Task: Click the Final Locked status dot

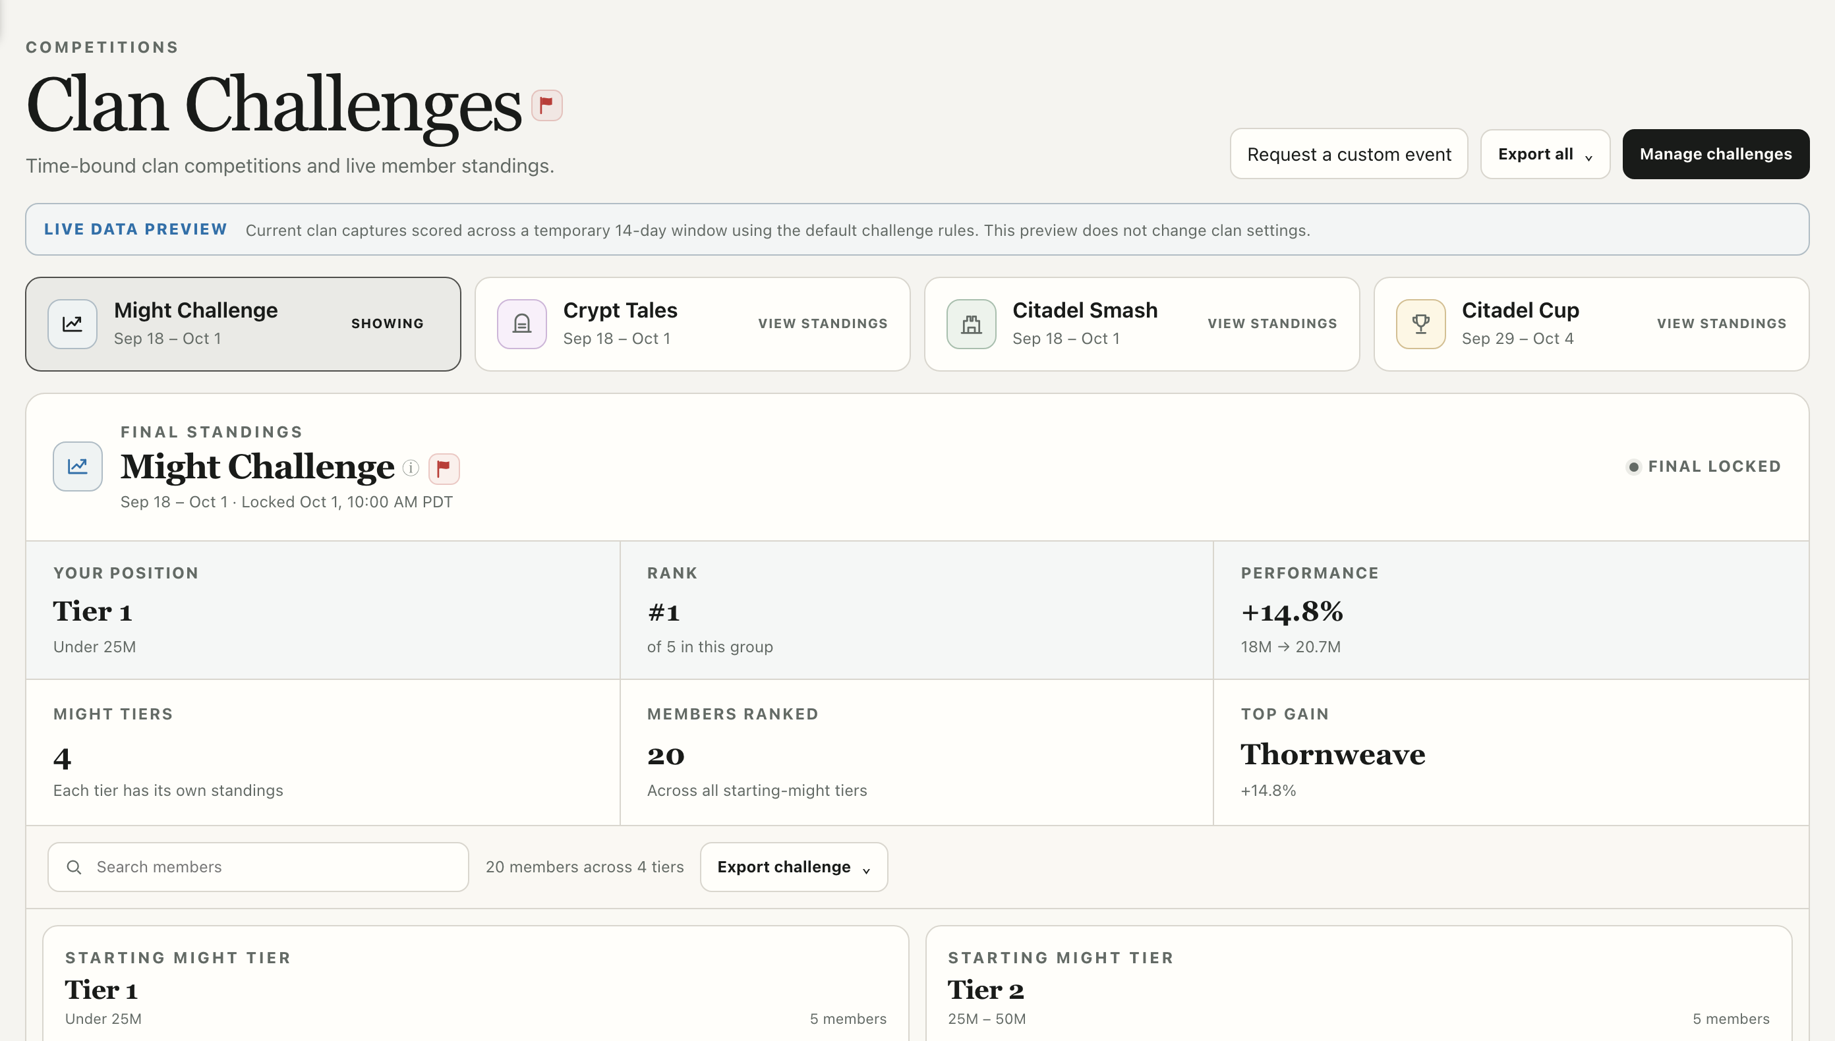Action: [x=1633, y=467]
